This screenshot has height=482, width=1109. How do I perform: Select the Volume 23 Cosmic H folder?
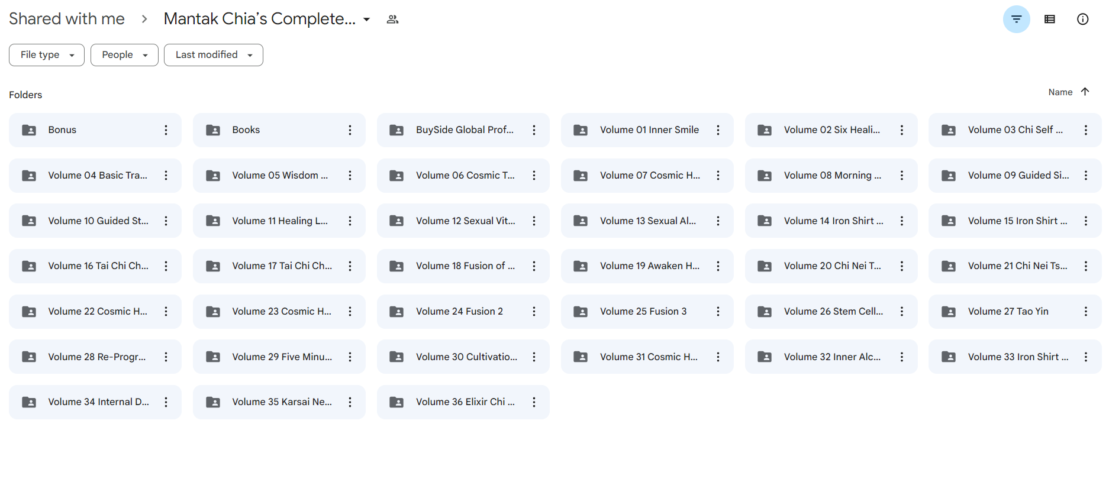(x=279, y=312)
